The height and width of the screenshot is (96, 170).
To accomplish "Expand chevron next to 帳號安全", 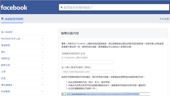I will 42,58.
